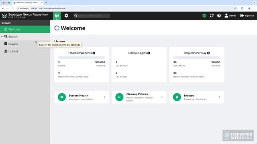The image size is (257, 144).
Task: Click the Total Components progress bar
Action: click(82, 58)
